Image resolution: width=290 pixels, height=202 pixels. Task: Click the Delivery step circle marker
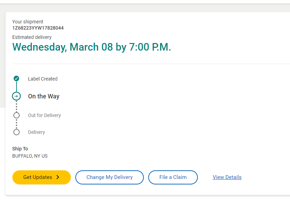[x=16, y=132]
